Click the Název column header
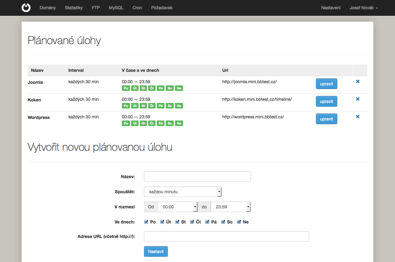Image resolution: width=395 pixels, height=262 pixels. tap(37, 70)
